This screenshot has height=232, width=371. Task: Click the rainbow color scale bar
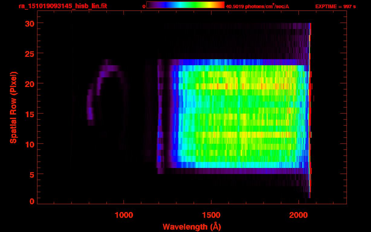point(185,5)
